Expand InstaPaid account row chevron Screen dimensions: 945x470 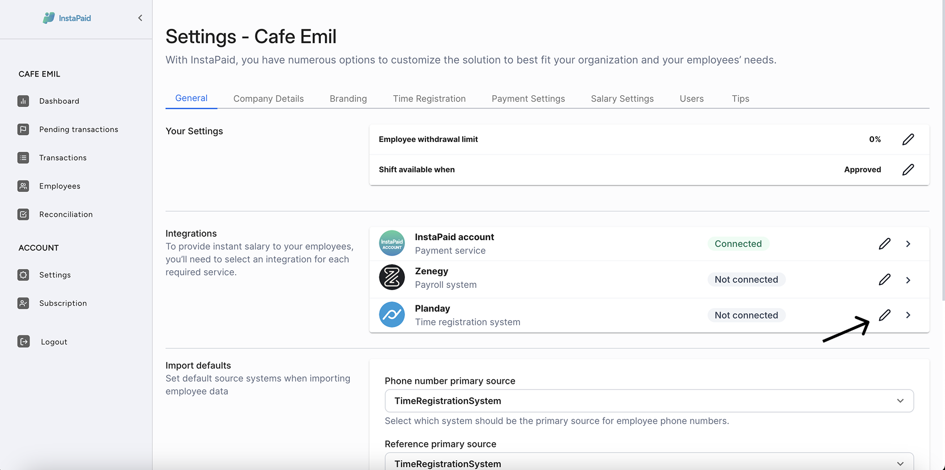[908, 244]
